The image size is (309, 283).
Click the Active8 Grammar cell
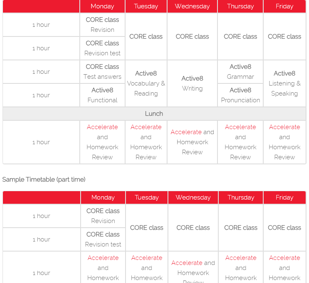(x=240, y=72)
